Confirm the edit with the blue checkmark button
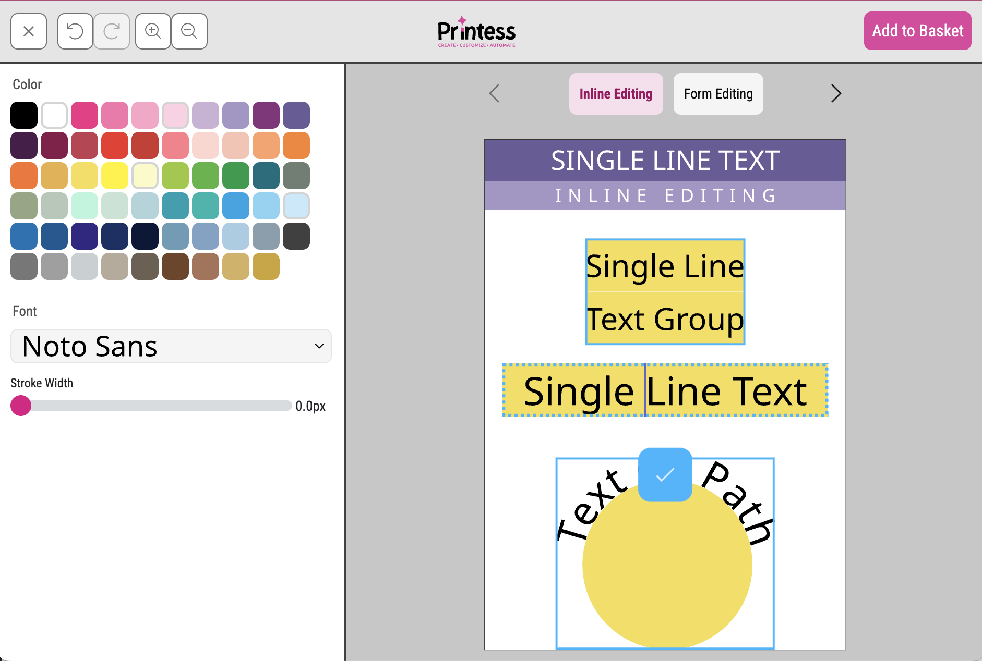This screenshot has width=982, height=661. pyautogui.click(x=665, y=474)
